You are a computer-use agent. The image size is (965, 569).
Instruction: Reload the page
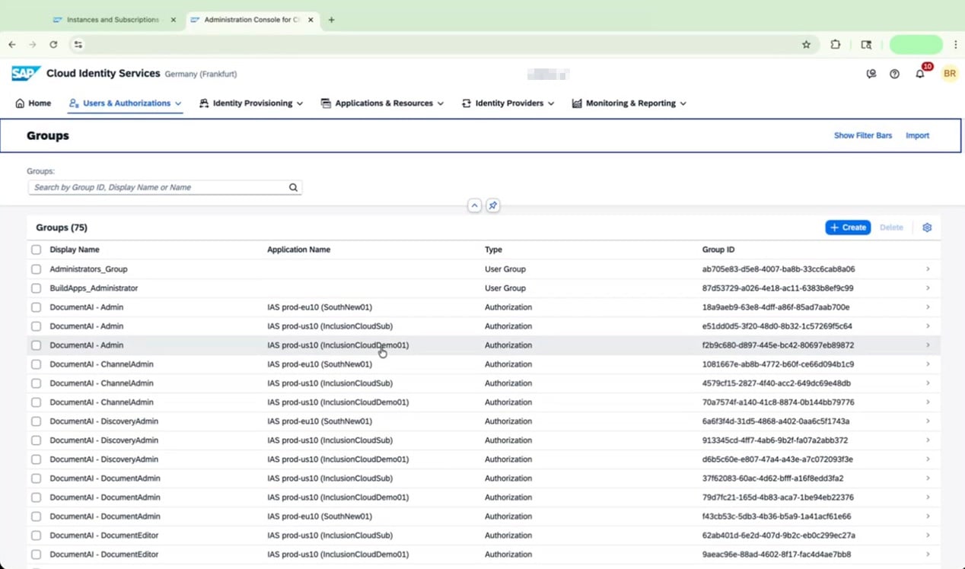(53, 45)
